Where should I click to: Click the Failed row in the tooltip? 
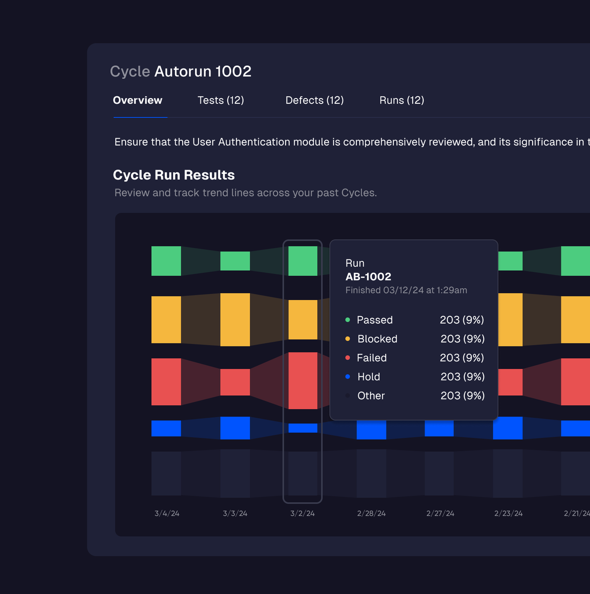pos(414,357)
